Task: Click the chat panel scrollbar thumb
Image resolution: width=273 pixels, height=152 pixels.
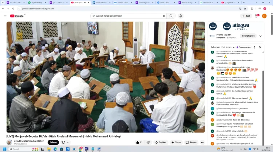Action: (x=263, y=107)
